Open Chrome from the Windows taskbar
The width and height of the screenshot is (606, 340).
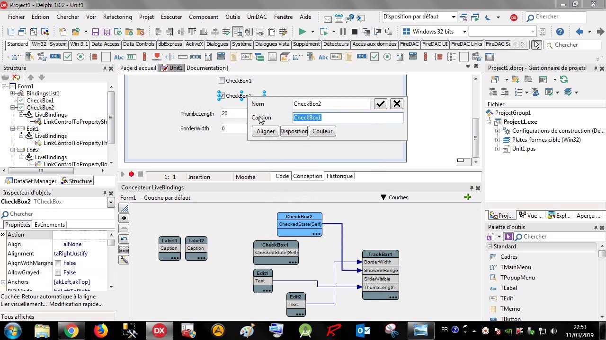pos(71,331)
